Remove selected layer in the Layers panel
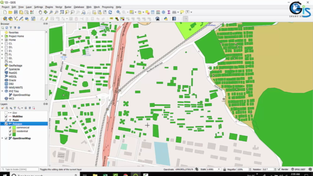The width and height of the screenshot is (313, 176). 34,108
